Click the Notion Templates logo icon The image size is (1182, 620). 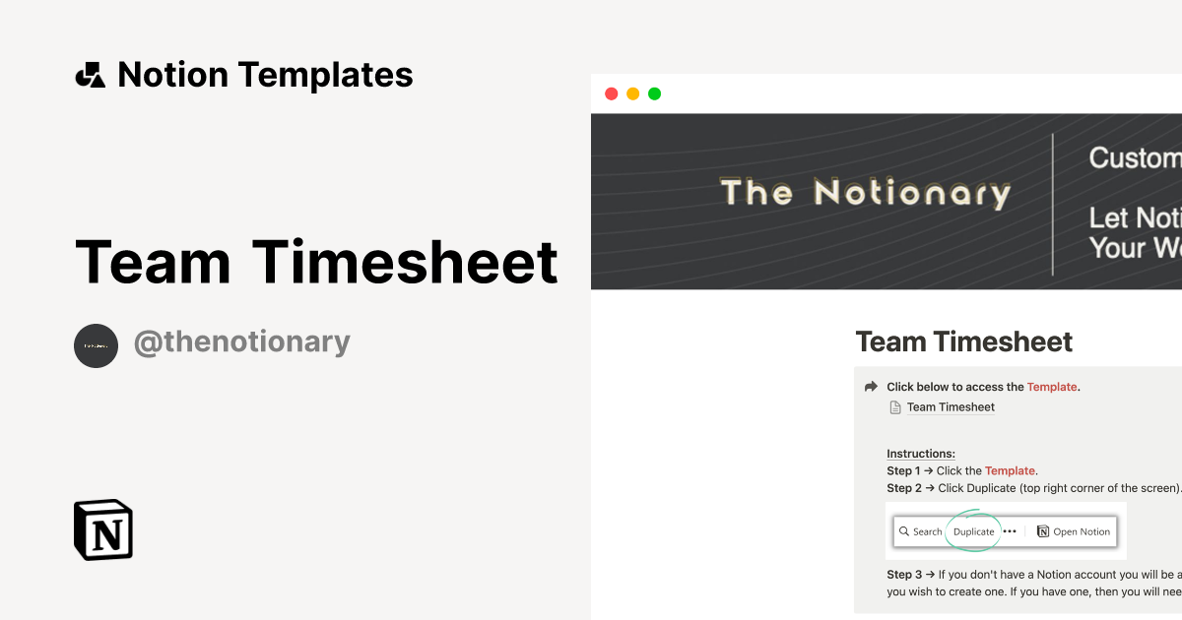90,74
